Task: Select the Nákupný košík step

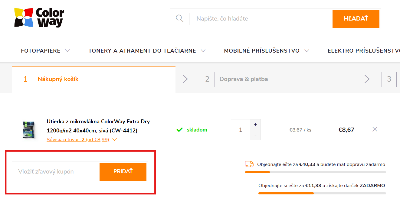Action: click(x=58, y=79)
